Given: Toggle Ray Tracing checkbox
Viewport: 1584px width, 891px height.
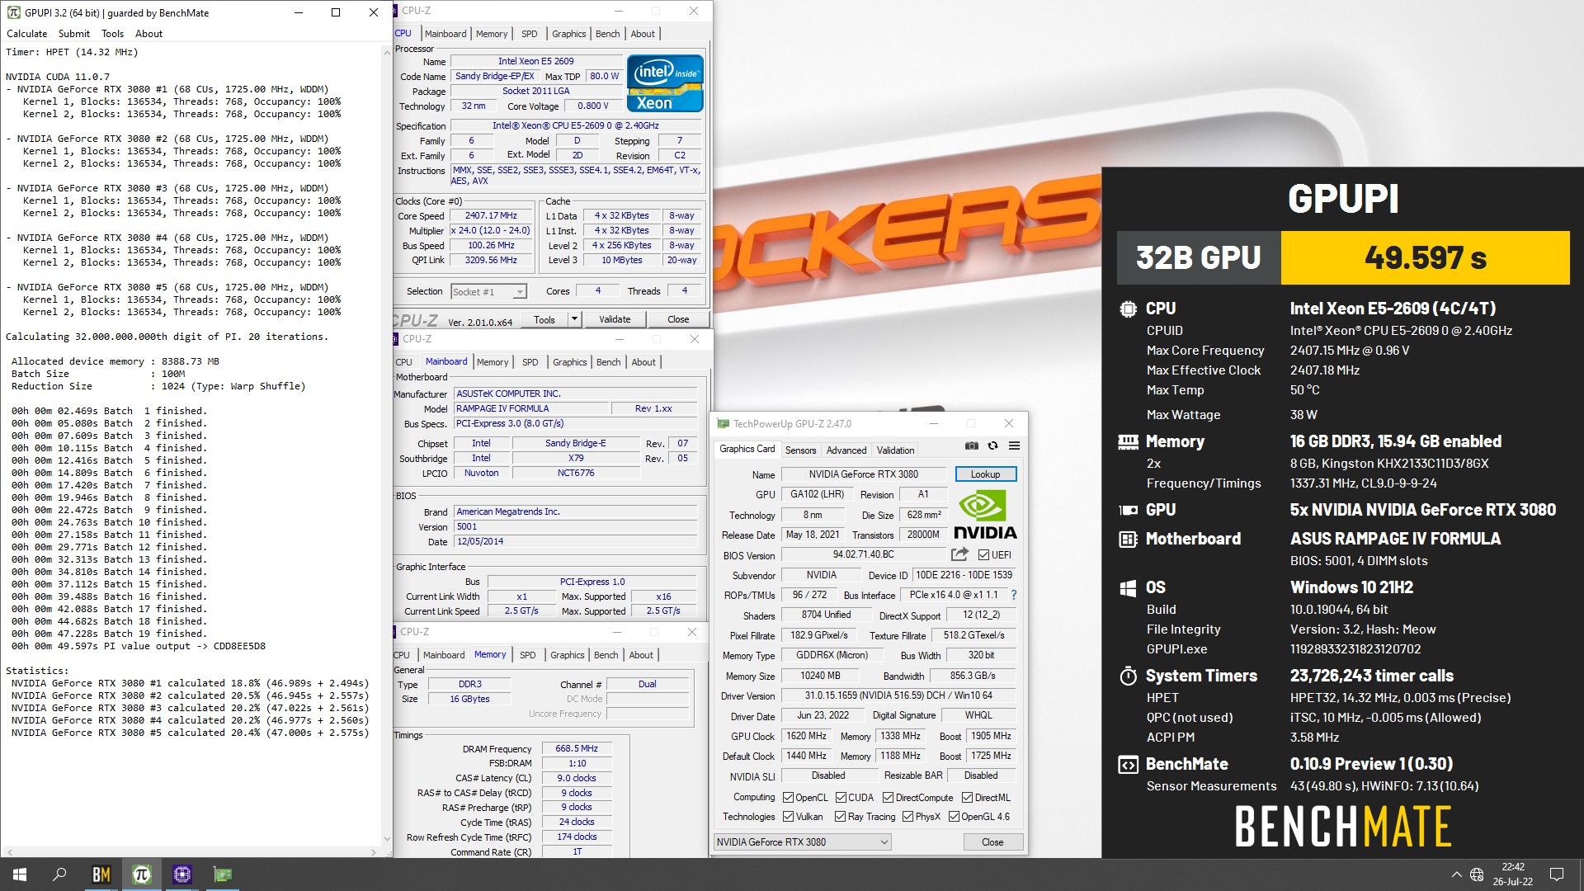Looking at the screenshot, I should click(840, 817).
